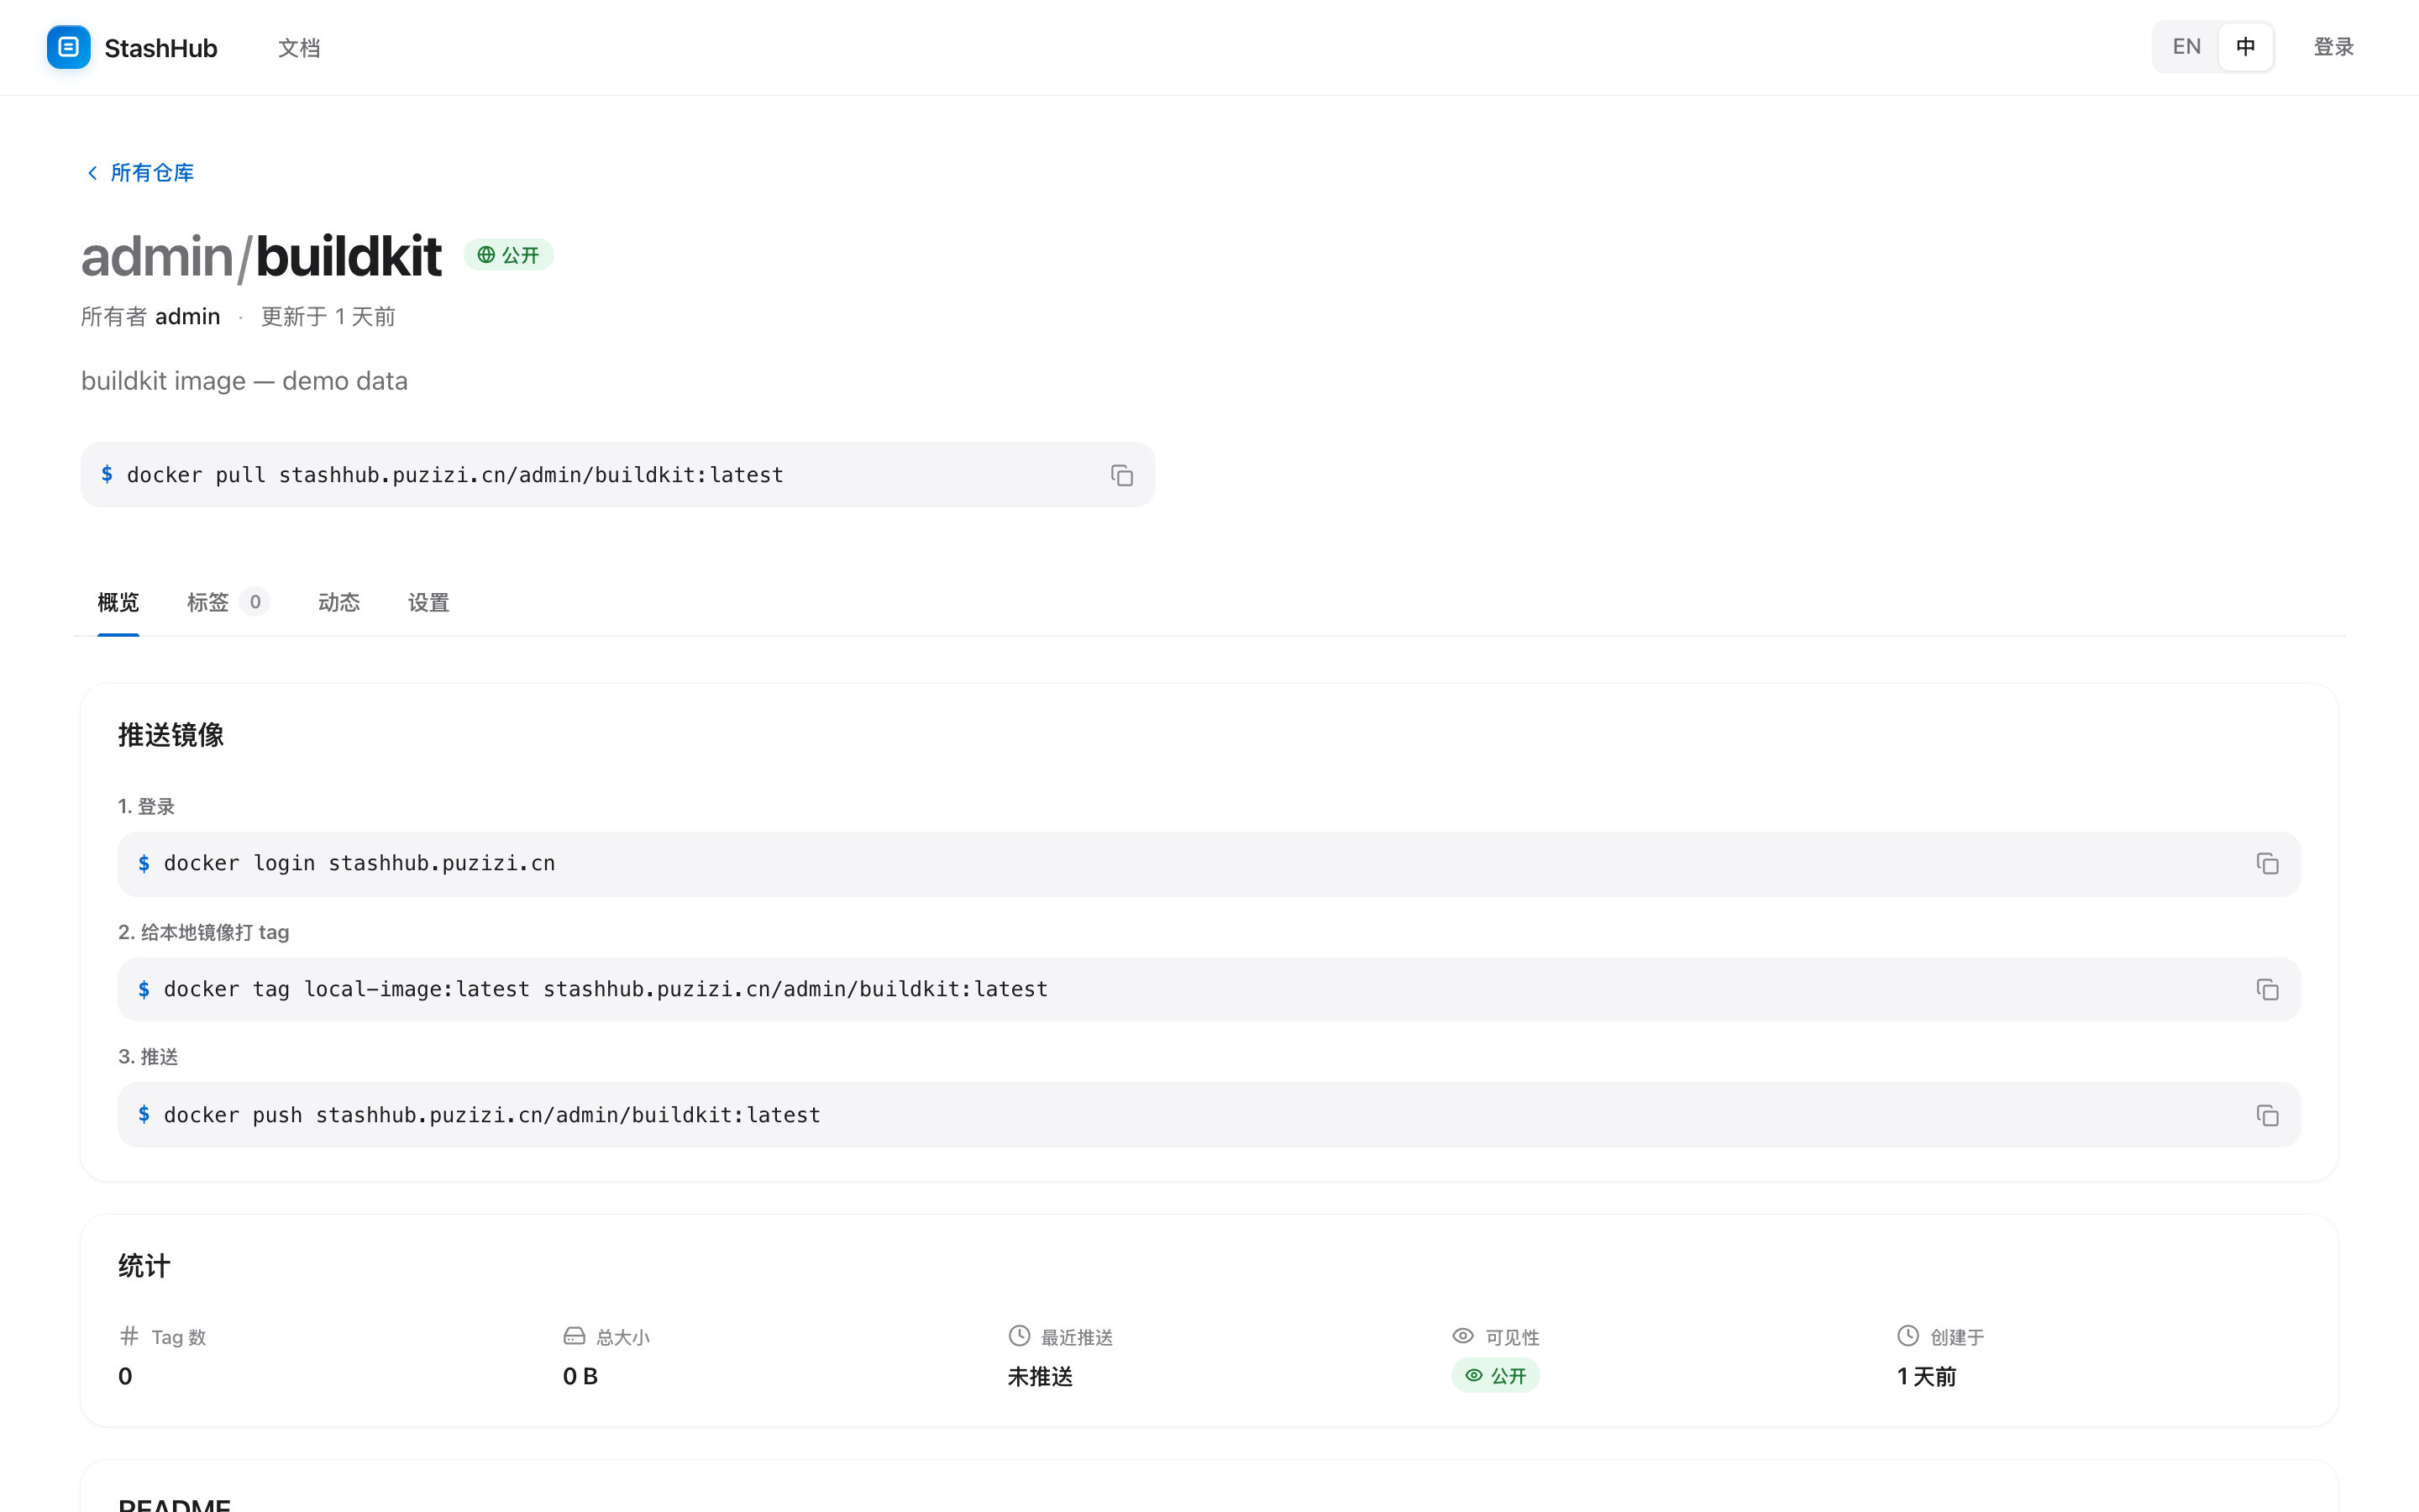Viewport: 2419px width, 1512px height.
Task: Click the 公开 badge under 可见性
Action: (1495, 1376)
